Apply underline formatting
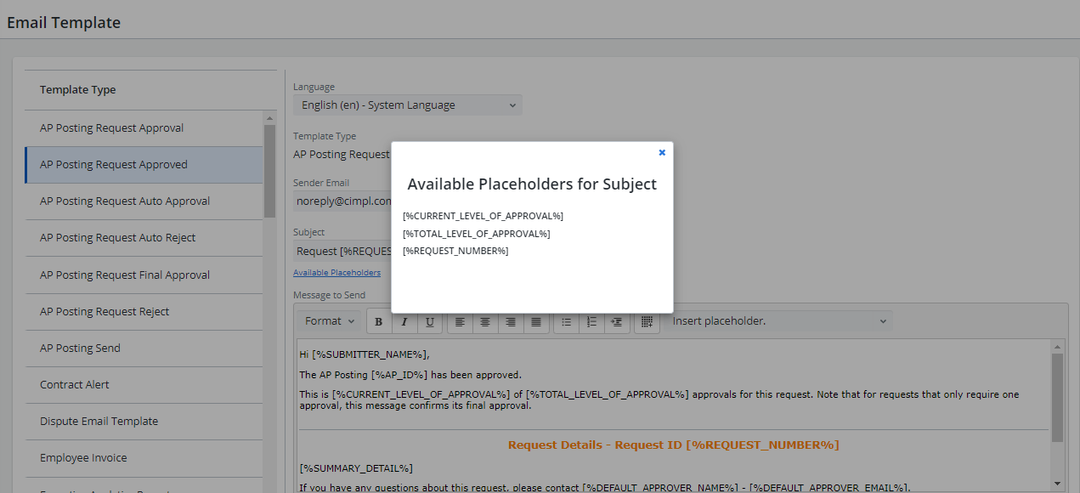 point(430,321)
